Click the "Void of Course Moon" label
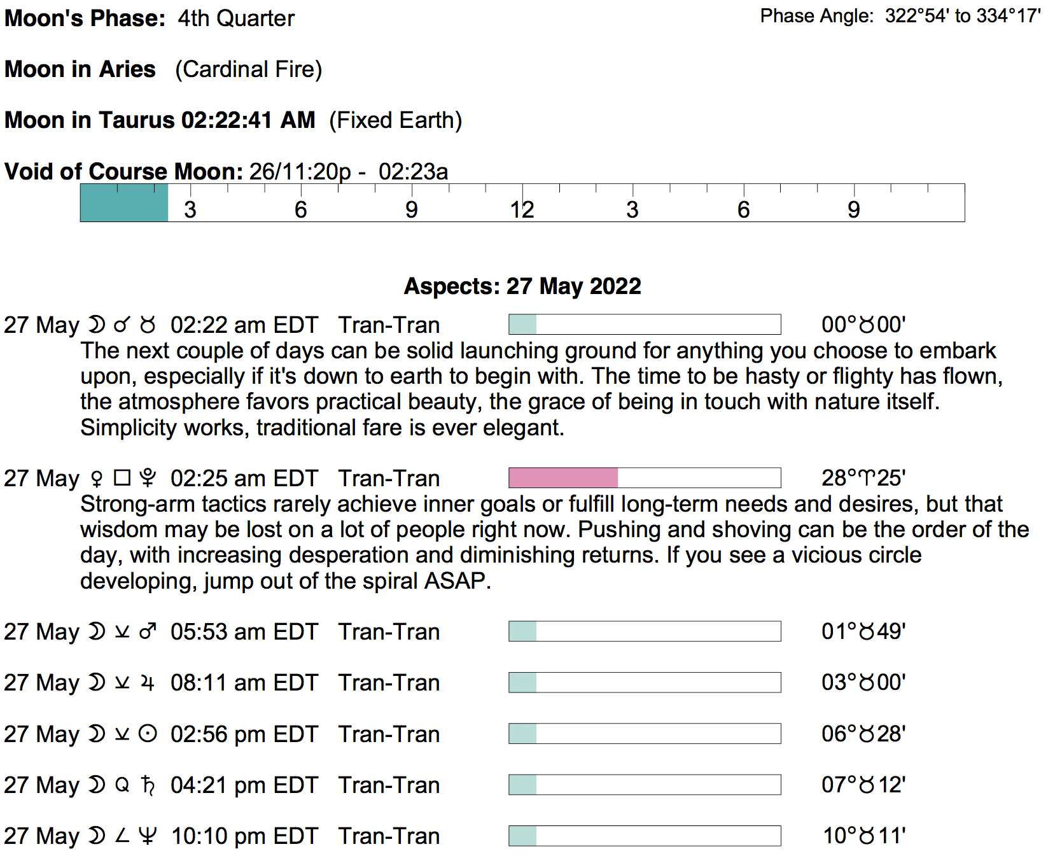This screenshot has height=863, width=1055. click(123, 172)
